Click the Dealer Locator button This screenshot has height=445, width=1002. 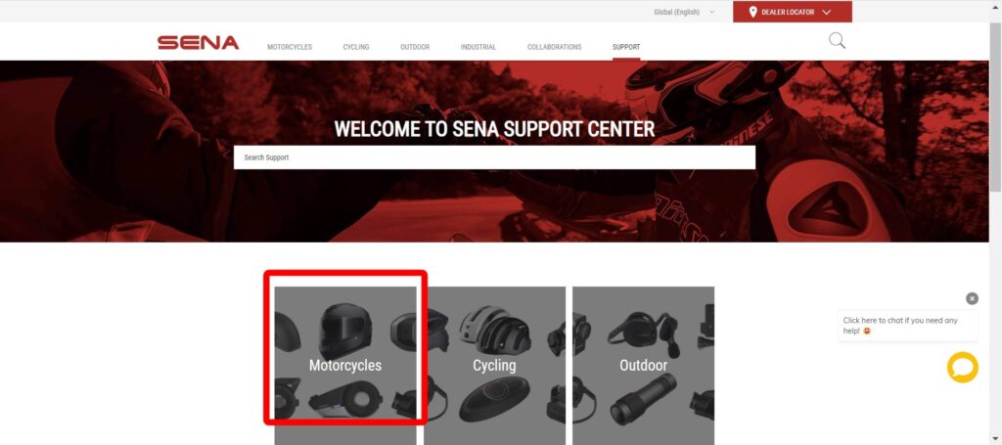click(x=792, y=12)
